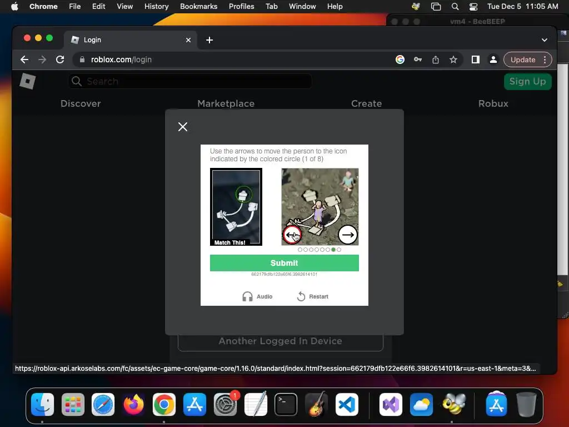Open Safari from the dock

click(x=103, y=405)
